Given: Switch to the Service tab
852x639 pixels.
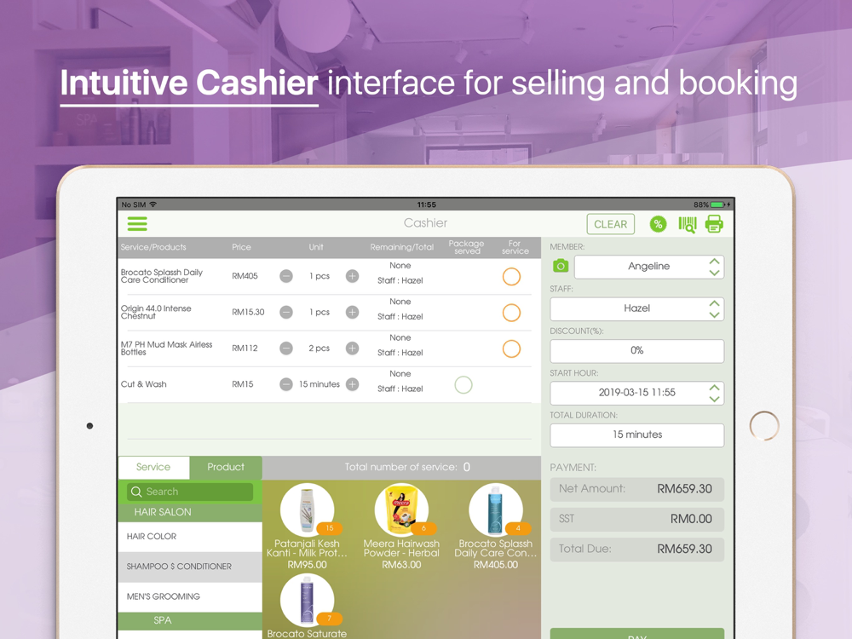Looking at the screenshot, I should coord(153,467).
